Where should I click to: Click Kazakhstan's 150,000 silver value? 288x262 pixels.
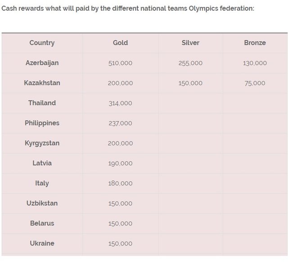[x=190, y=83]
